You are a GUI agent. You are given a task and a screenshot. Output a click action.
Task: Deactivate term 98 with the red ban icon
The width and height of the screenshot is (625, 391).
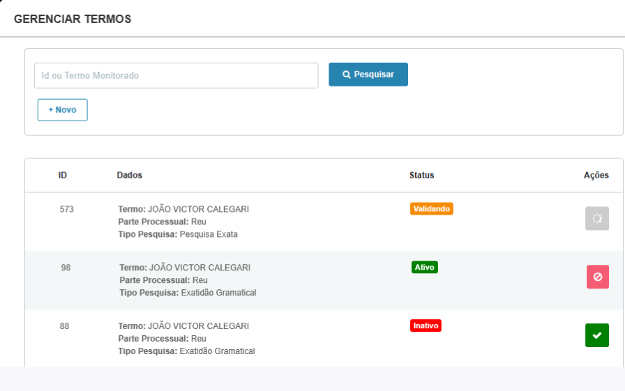598,277
